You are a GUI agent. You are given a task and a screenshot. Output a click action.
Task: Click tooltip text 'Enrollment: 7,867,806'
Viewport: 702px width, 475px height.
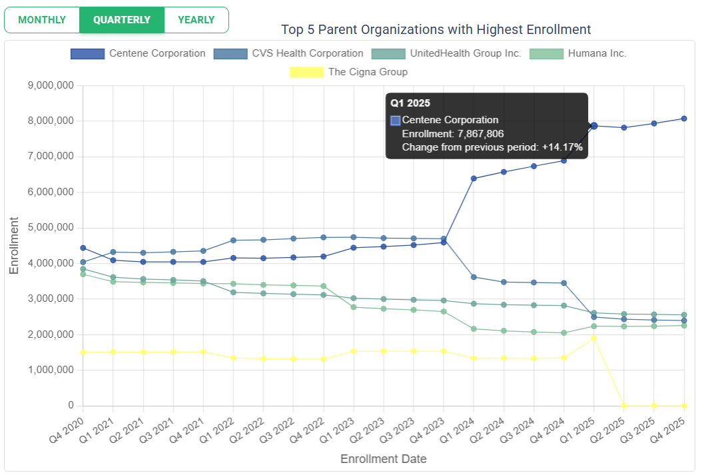[x=453, y=134]
